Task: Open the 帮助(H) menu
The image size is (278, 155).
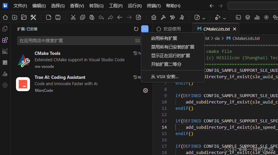Action: pyautogui.click(x=173, y=6)
